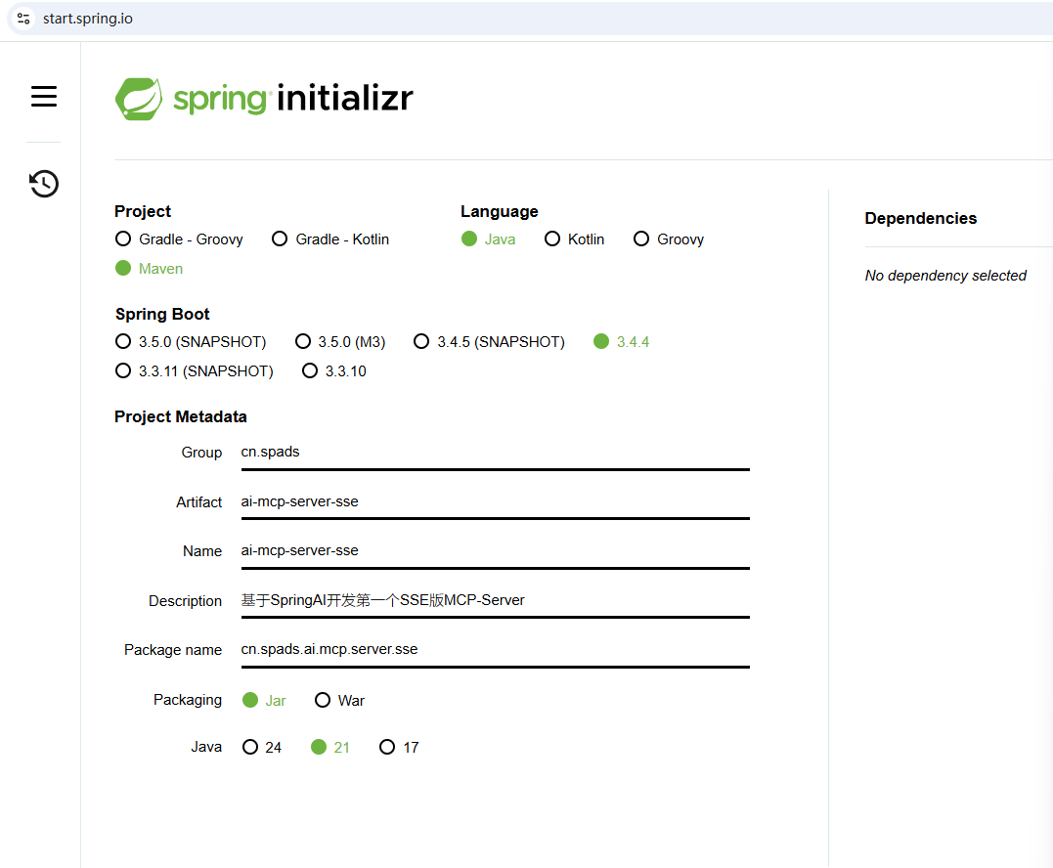Click the Language section heading
The width and height of the screenshot is (1053, 868).
[x=499, y=211]
